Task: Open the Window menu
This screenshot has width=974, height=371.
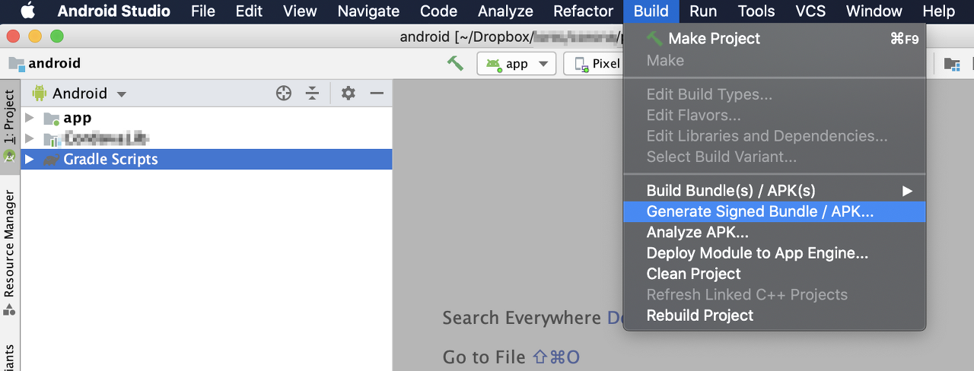Action: click(x=874, y=11)
